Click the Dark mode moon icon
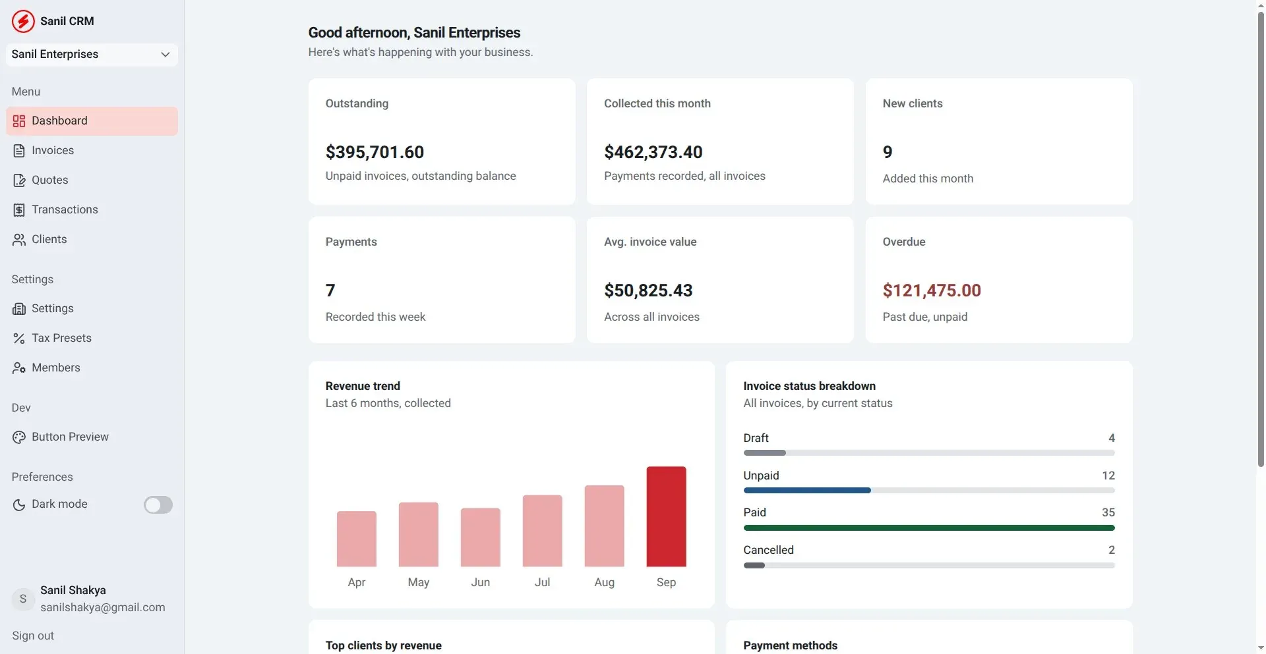 pyautogui.click(x=19, y=505)
